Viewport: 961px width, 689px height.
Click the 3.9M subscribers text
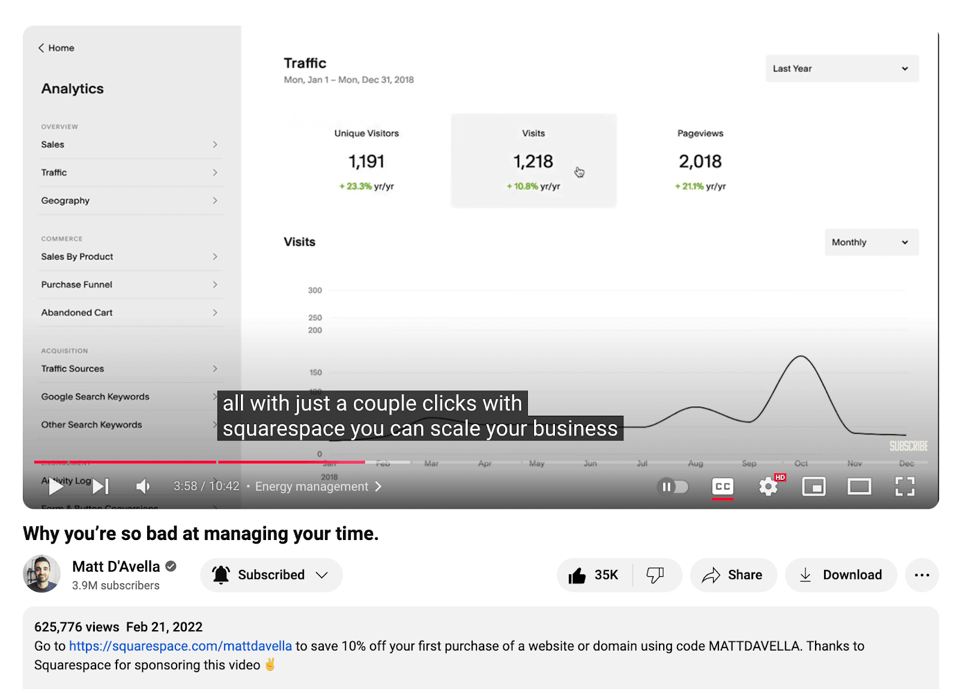116,585
